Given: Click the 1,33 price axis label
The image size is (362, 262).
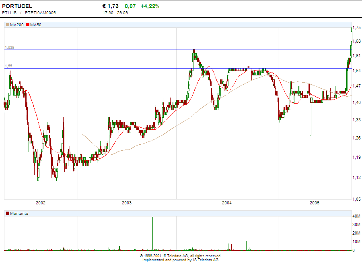Looking at the screenshot, I should pyautogui.click(x=356, y=120).
